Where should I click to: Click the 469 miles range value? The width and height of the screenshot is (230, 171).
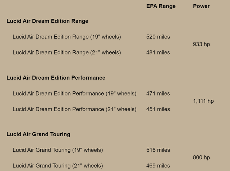coord(158,166)
